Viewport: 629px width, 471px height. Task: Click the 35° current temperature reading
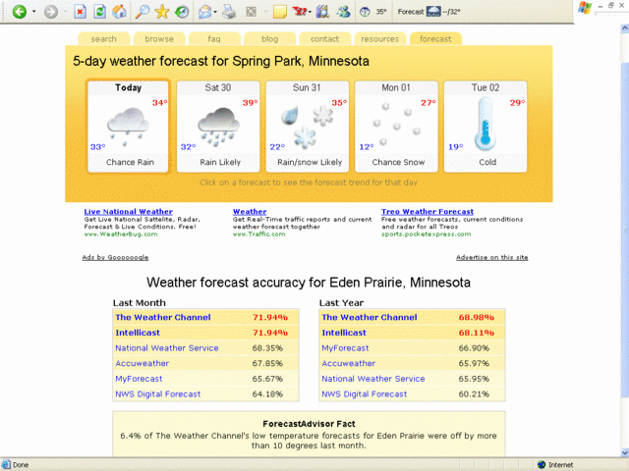(381, 12)
